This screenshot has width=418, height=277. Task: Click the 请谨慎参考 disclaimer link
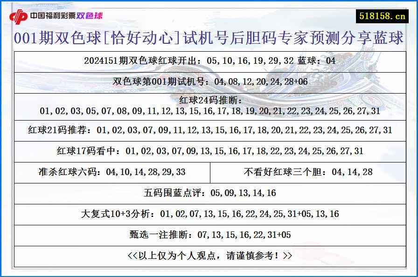[x=209, y=256]
